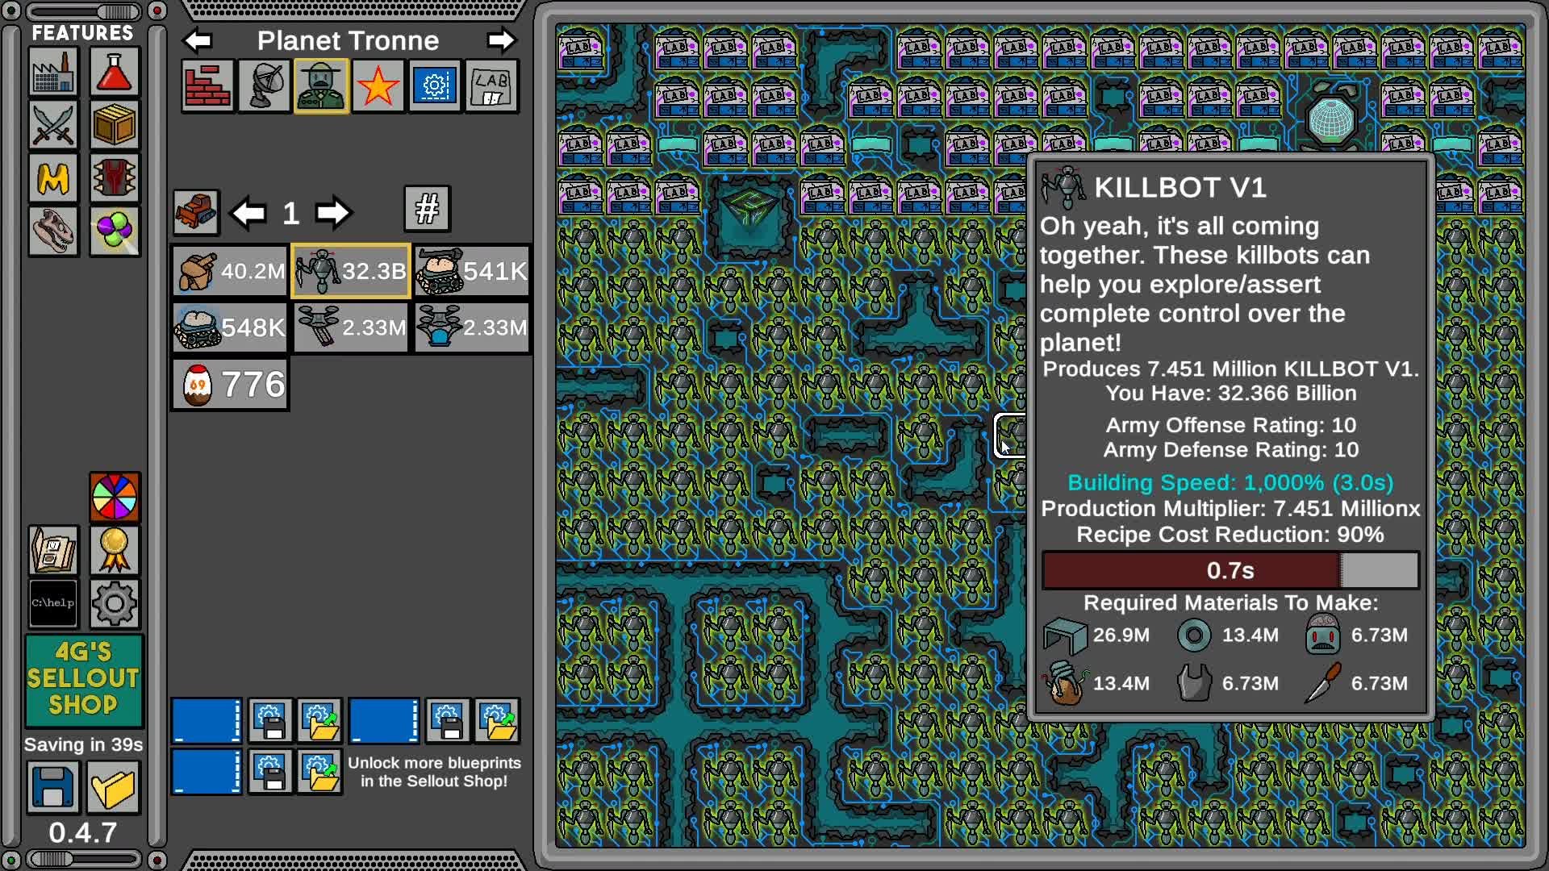This screenshot has width=1549, height=871.
Task: Toggle the hash number grid button
Action: [427, 210]
